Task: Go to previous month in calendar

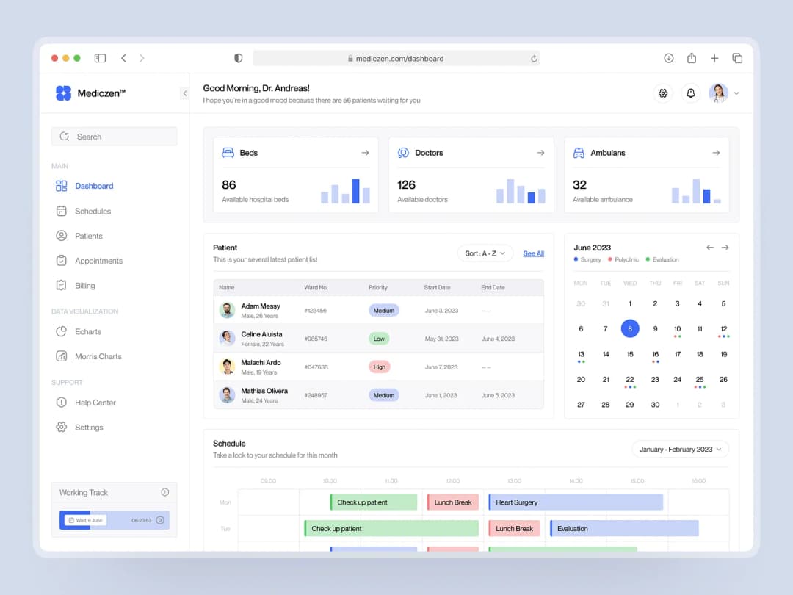Action: pos(710,248)
